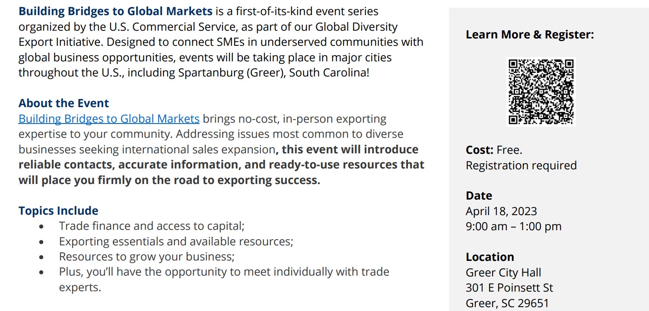
Task: Click the Topics Include heading
Action: pos(58,211)
